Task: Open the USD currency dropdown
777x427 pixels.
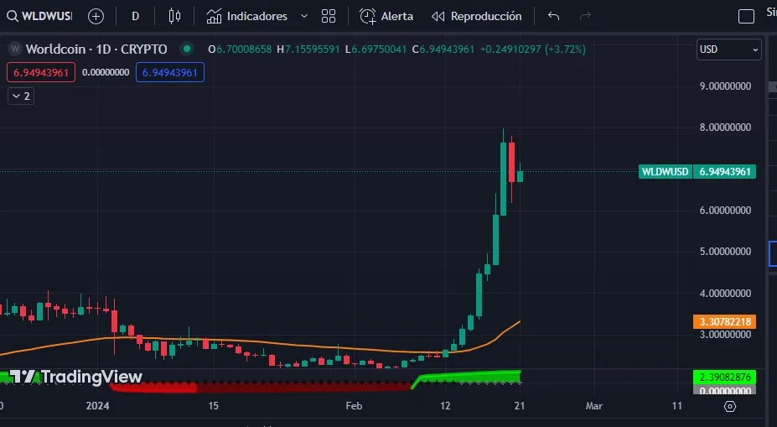Action: click(728, 49)
